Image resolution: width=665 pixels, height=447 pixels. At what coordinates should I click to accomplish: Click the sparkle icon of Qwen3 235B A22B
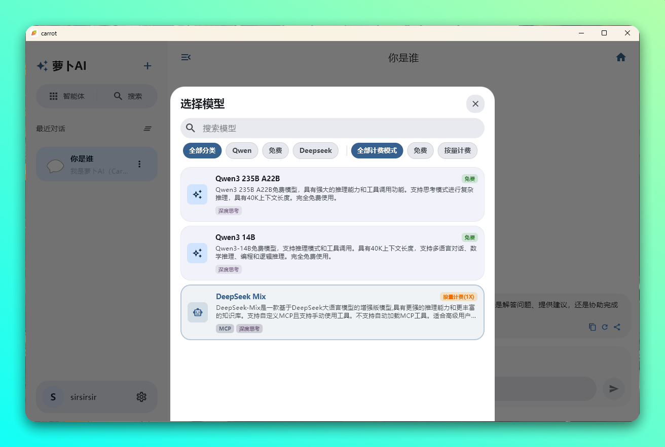[197, 194]
